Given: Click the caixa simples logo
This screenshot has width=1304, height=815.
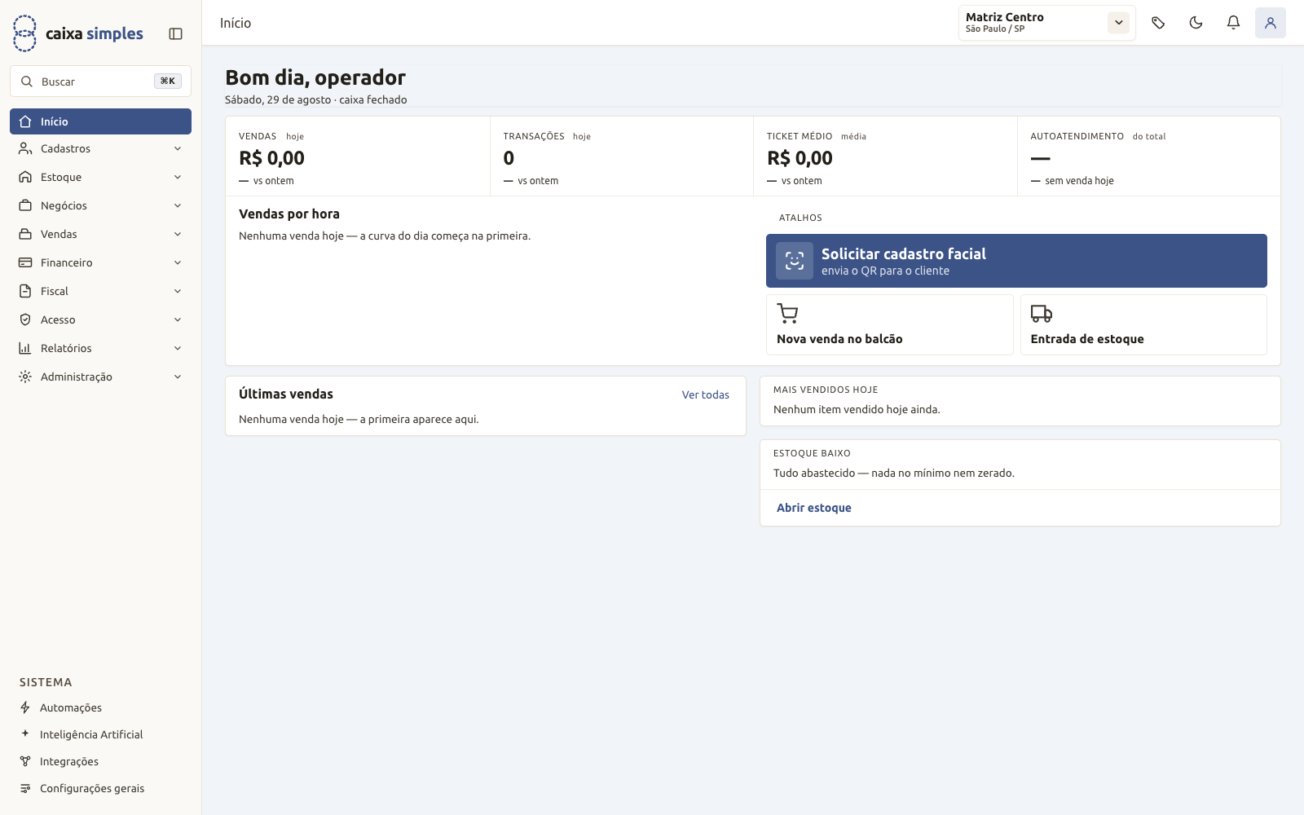Looking at the screenshot, I should point(78,33).
